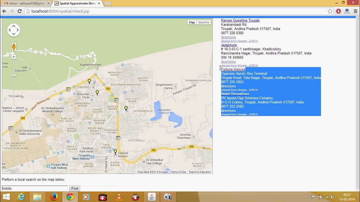This screenshot has height=202, width=360.
Task: Close the Gmail Inbox tab
Action: (48, 3)
